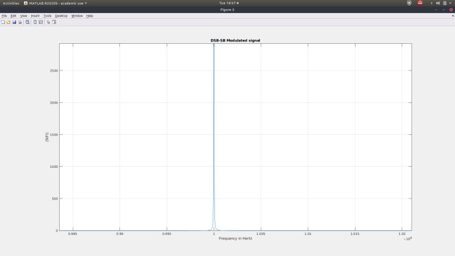Open the Property Inspector toolbar icon
Viewport: 455px width, 256px height.
54,22
